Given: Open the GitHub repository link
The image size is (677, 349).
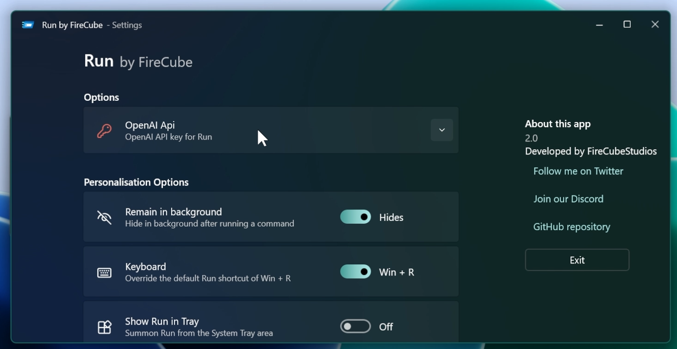Looking at the screenshot, I should click(572, 227).
